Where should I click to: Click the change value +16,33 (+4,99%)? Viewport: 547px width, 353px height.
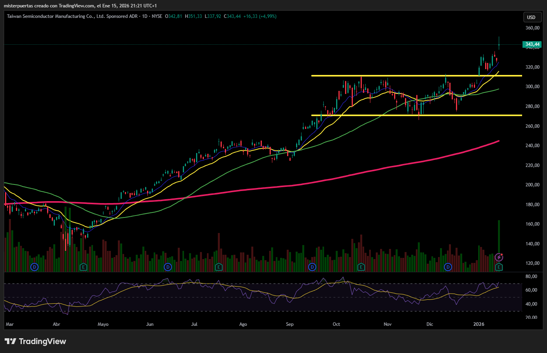pyautogui.click(x=260, y=16)
